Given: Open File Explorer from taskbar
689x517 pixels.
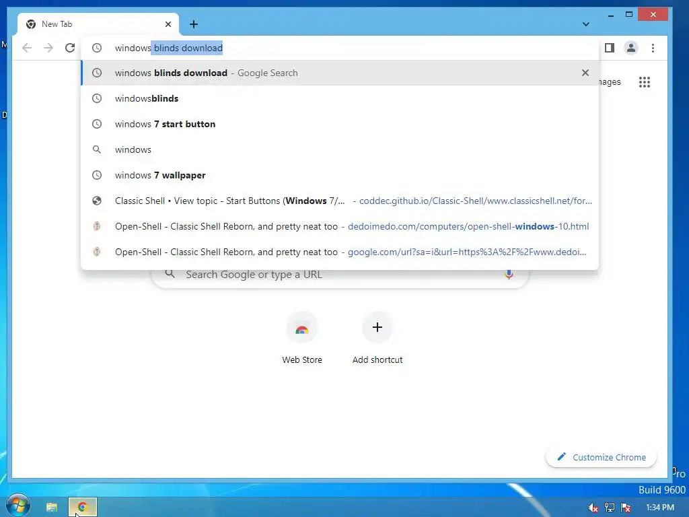Looking at the screenshot, I should pyautogui.click(x=52, y=507).
